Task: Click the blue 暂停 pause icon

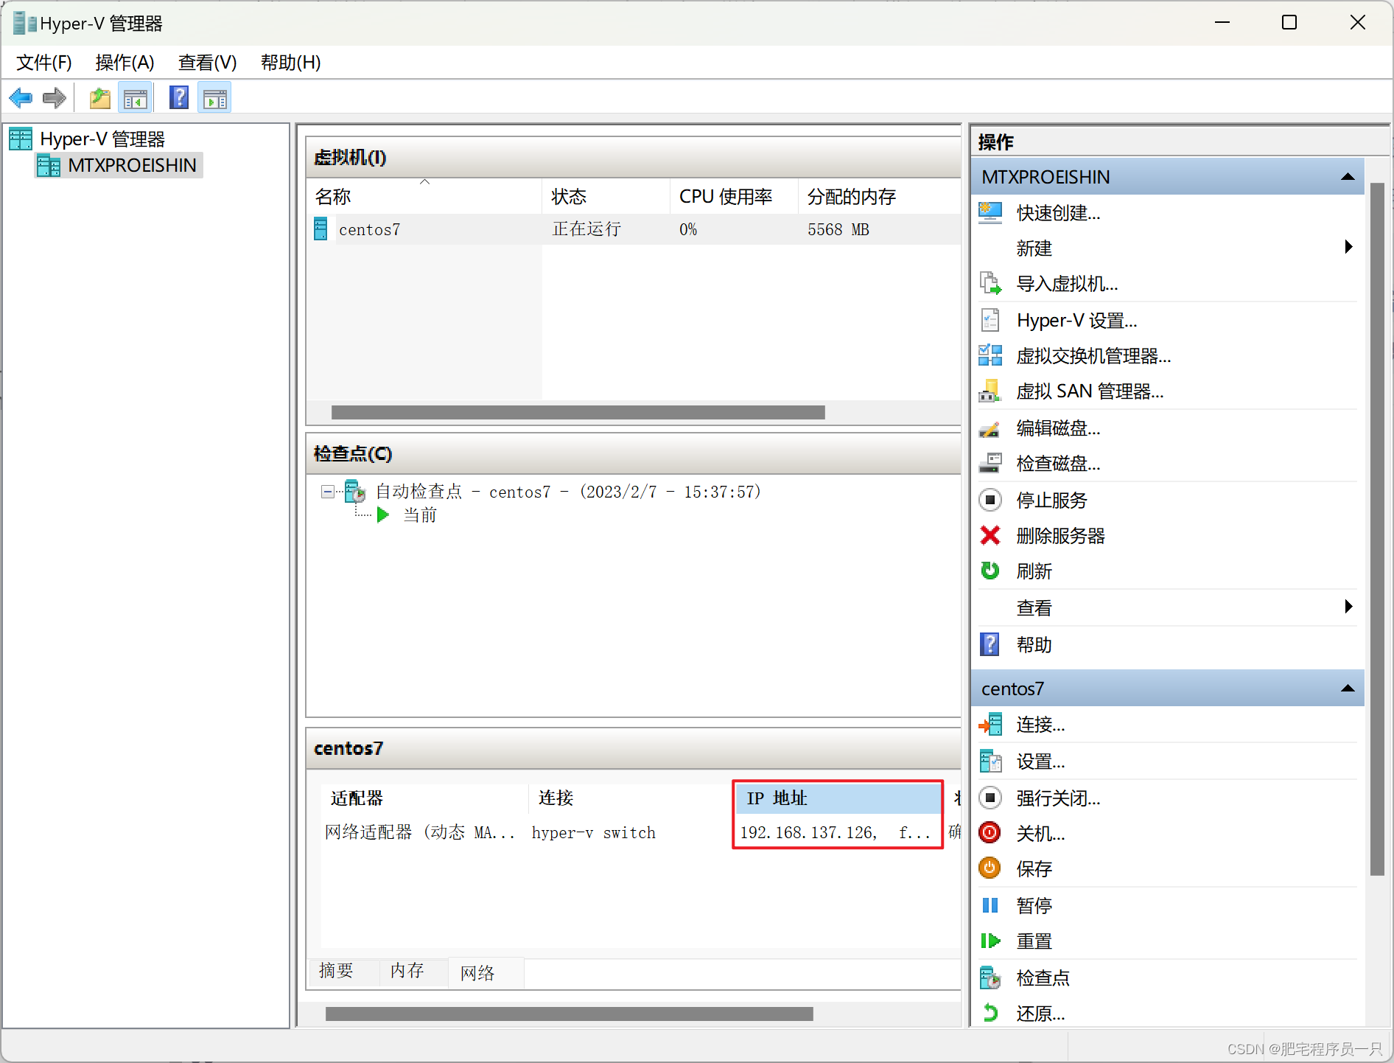Action: click(990, 905)
